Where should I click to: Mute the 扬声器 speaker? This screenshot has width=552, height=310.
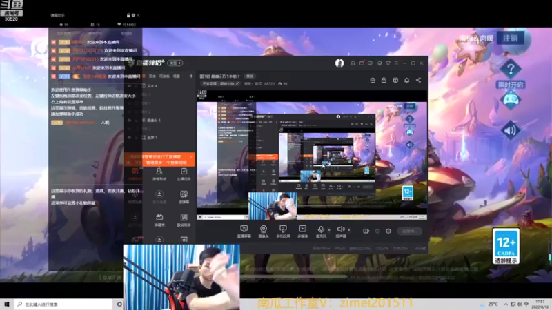341,231
